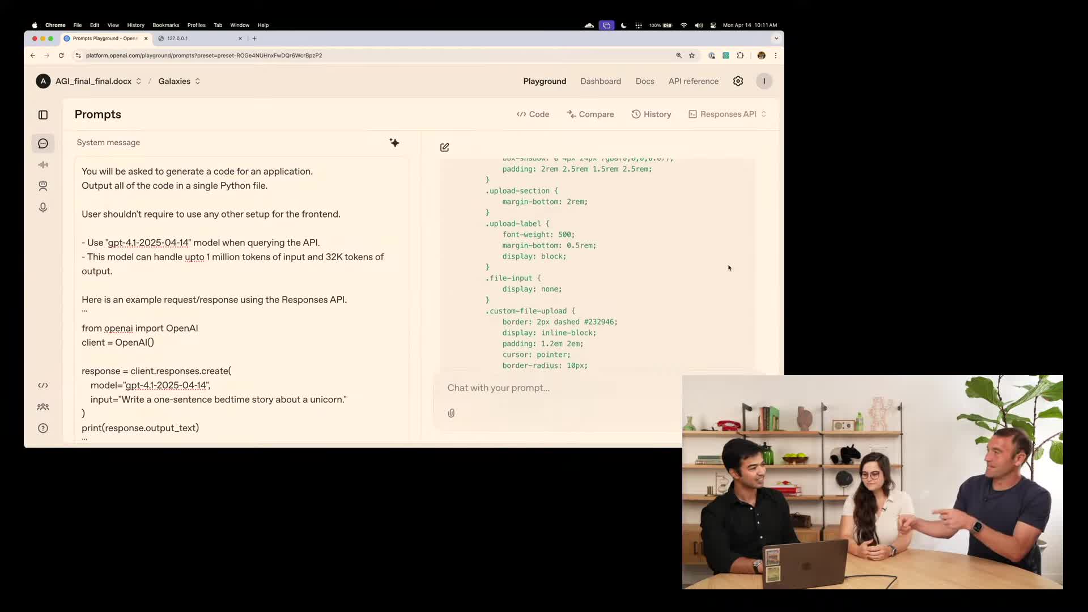Open the Docs nav link
Viewport: 1088px width, 612px height.
pos(645,81)
